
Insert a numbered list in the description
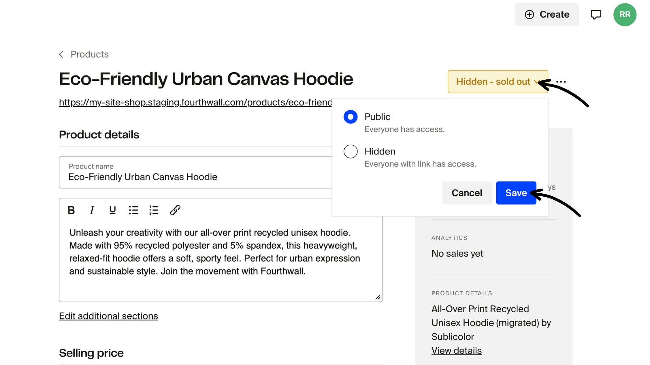point(154,210)
